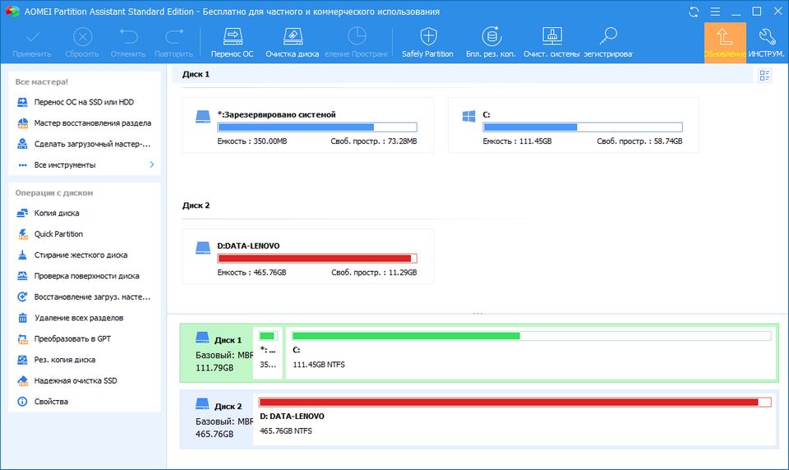Image resolution: width=789 pixels, height=470 pixels.
Task: Click the Диск 2 header in bottom map
Action: 217,419
